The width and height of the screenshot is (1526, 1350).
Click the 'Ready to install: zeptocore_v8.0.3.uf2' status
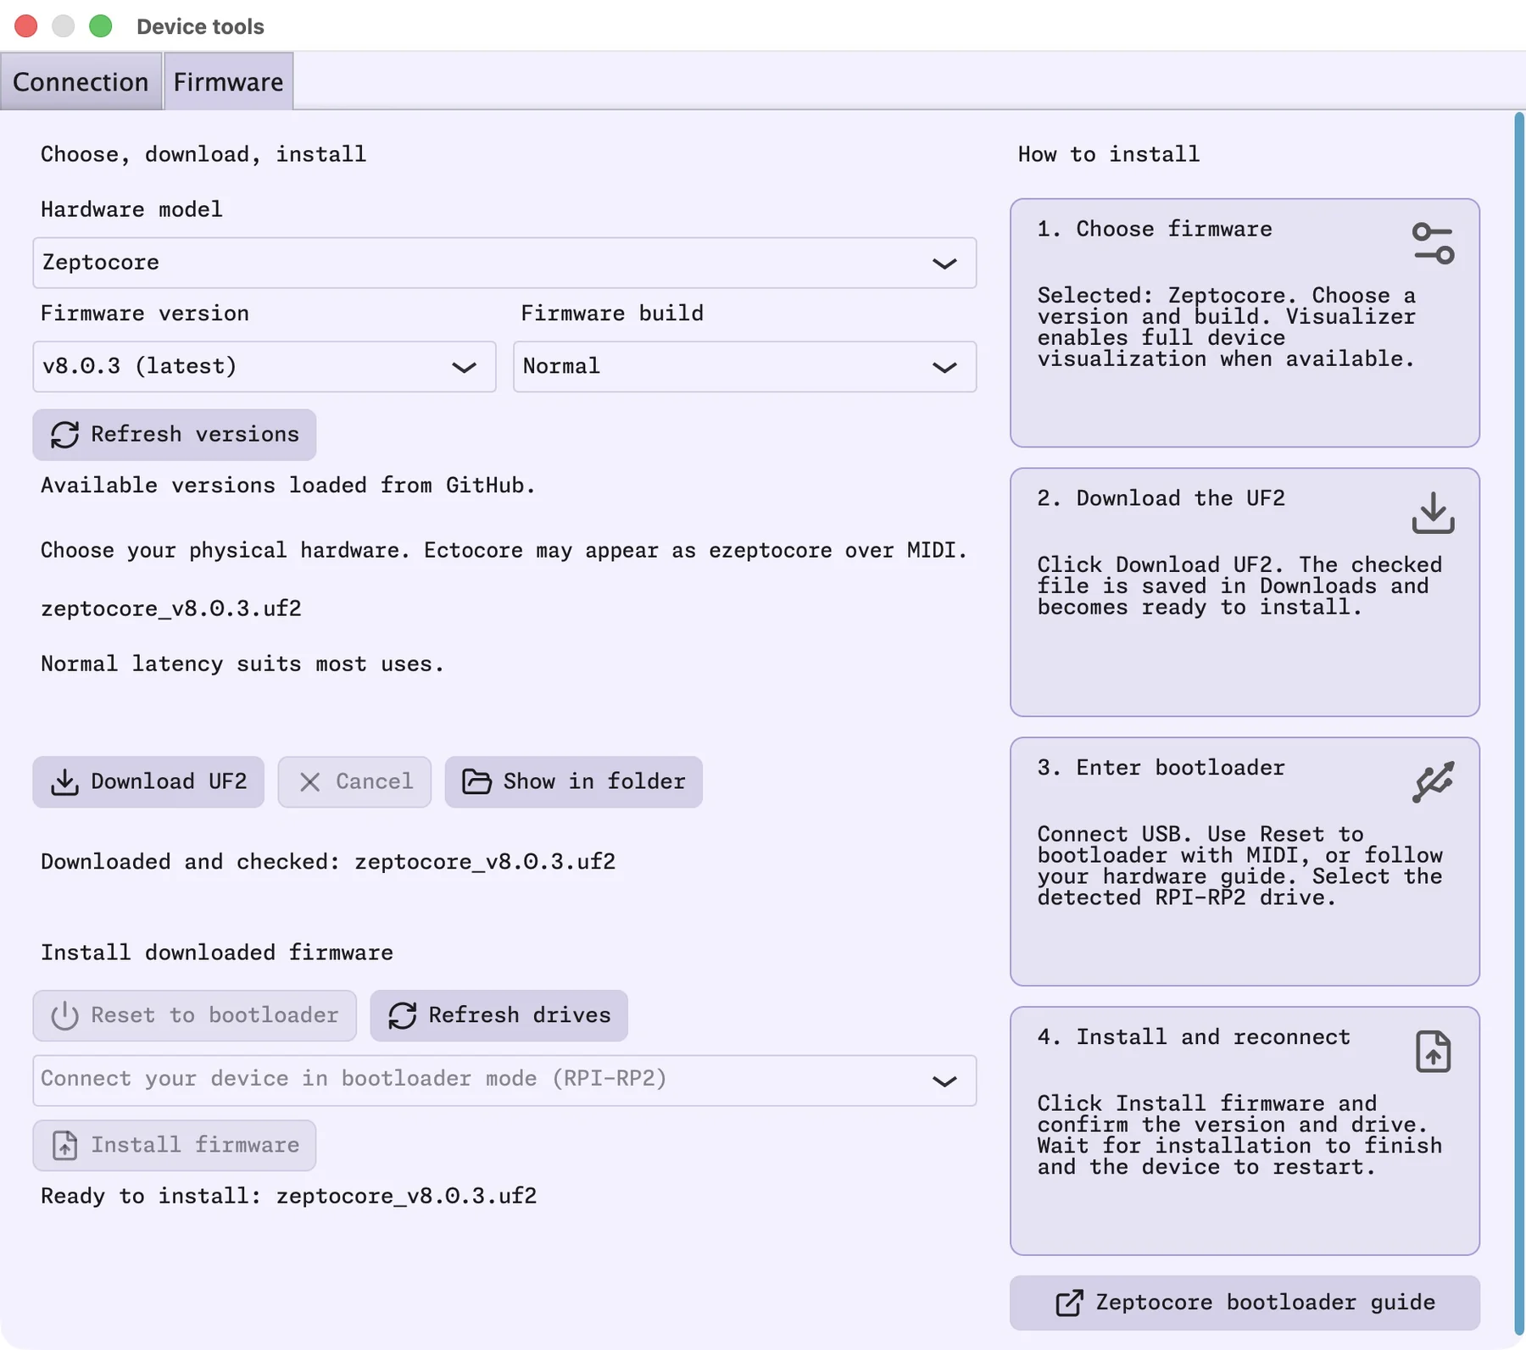coord(289,1196)
